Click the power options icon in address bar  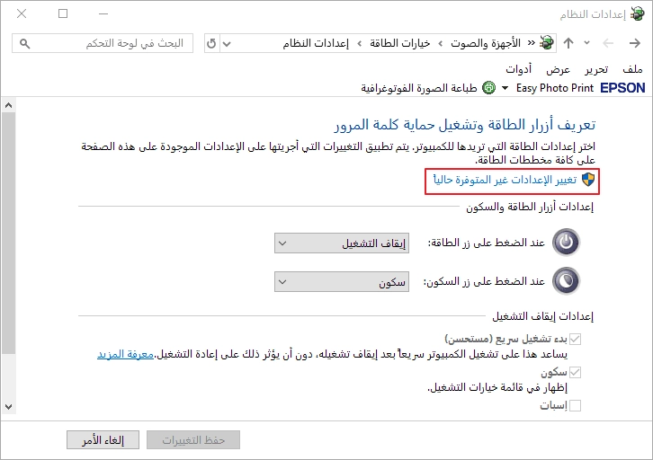click(x=546, y=43)
